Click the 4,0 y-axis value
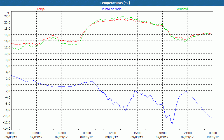The width and height of the screenshot is (224, 140). coord(8,72)
